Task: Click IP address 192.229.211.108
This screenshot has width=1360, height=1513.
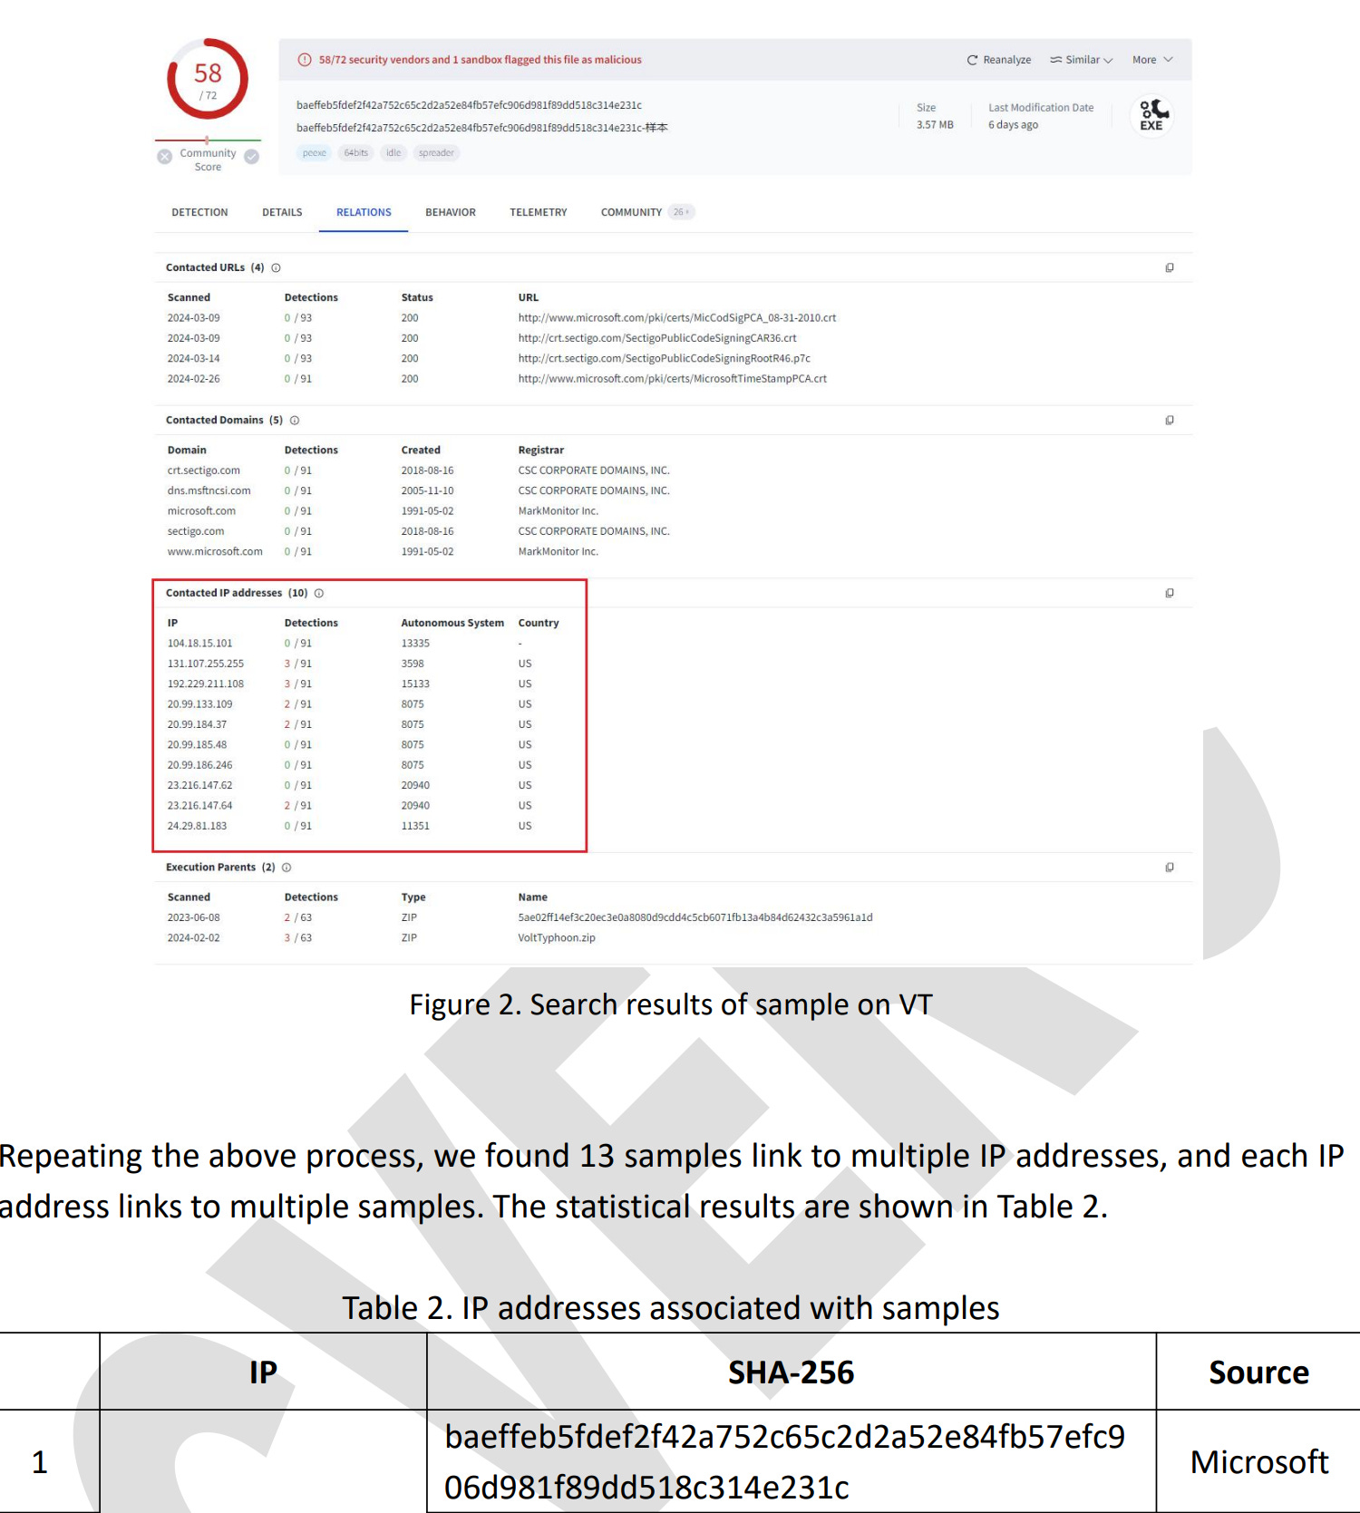Action: coord(206,684)
